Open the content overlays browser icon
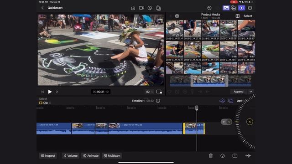Screen dimensions: 292x164 point(233,8)
